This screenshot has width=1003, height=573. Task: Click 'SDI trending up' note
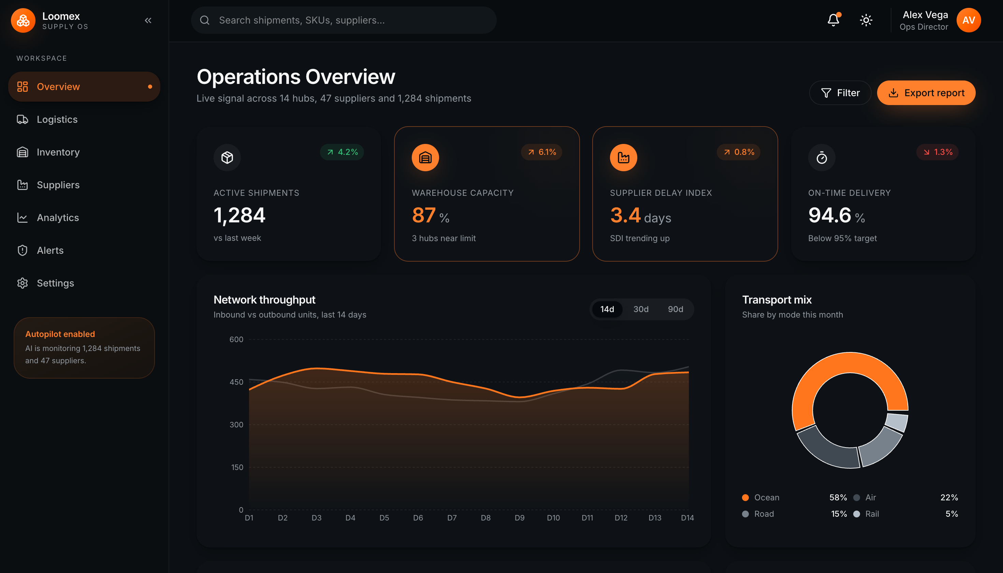tap(640, 238)
